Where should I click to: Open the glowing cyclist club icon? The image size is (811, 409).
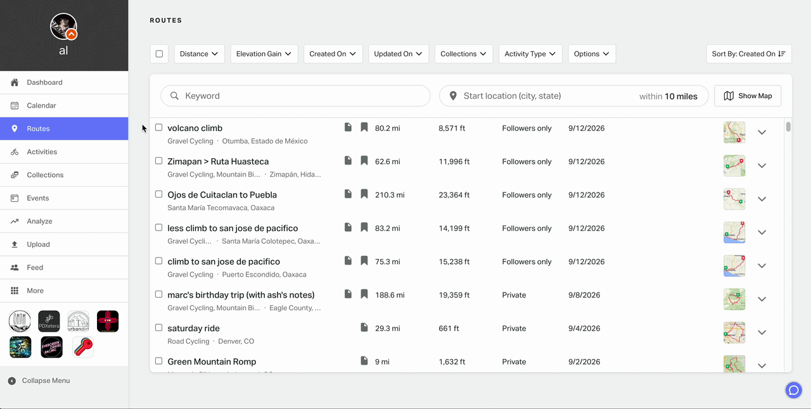(20, 347)
